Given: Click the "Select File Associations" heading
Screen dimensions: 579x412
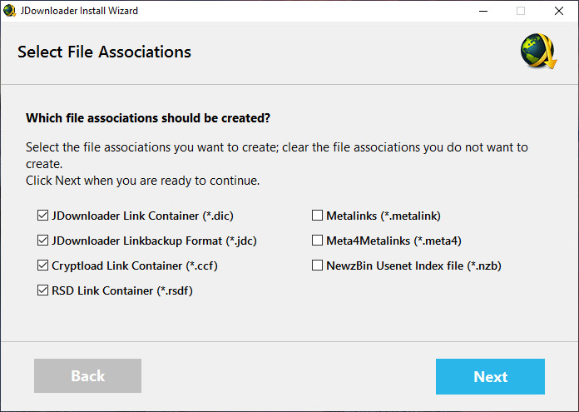Looking at the screenshot, I should point(104,52).
